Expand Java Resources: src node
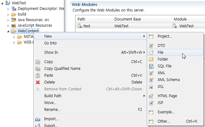205x127 pixels. click(8, 20)
